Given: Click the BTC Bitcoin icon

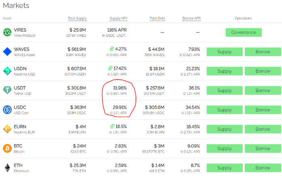Looking at the screenshot, I should point(7,149).
